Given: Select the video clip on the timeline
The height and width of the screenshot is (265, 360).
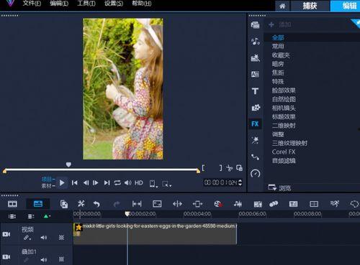Looking at the screenshot, I should (155, 233).
